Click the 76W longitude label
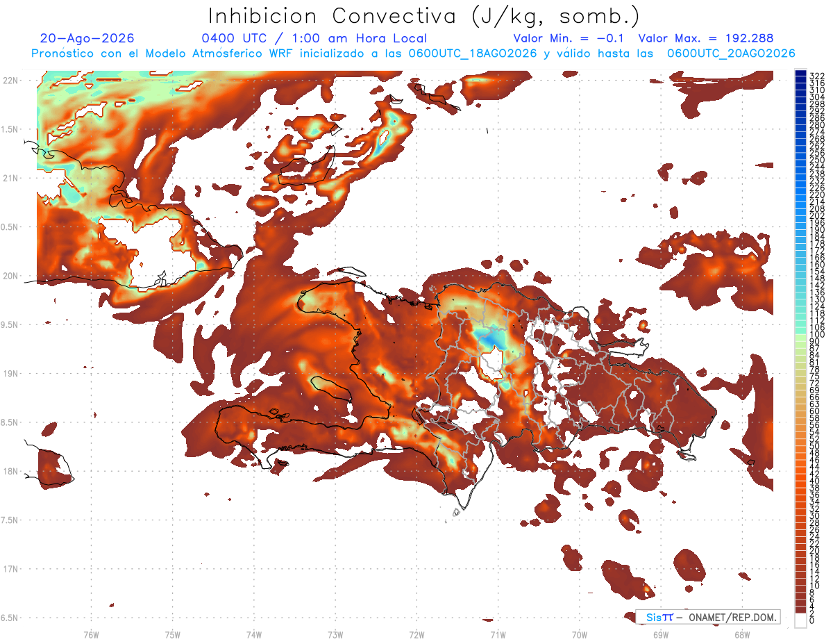The image size is (833, 644). tap(91, 634)
